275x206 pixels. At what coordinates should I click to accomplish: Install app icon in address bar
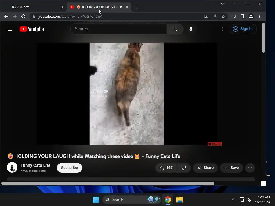coord(206,16)
